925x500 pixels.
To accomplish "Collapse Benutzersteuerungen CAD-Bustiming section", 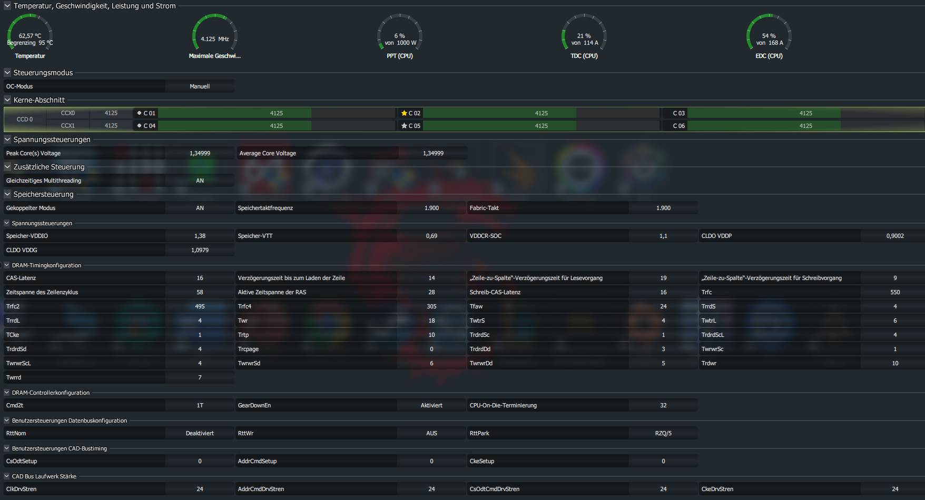I will point(7,448).
